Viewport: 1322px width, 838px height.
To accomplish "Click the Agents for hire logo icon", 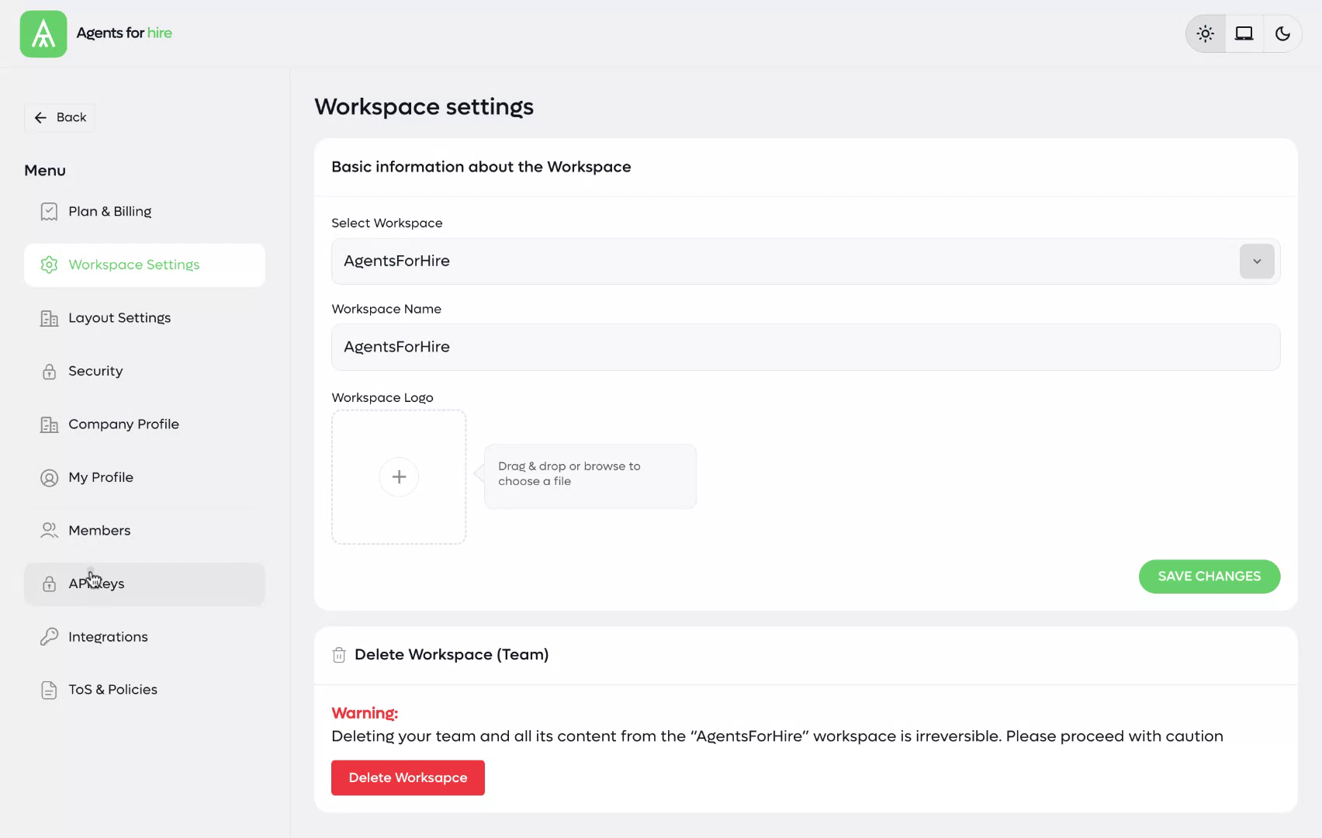I will (43, 34).
